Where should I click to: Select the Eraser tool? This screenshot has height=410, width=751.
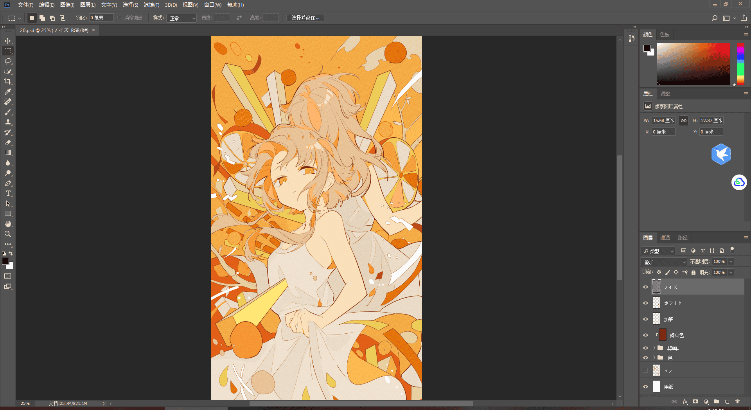pos(8,142)
